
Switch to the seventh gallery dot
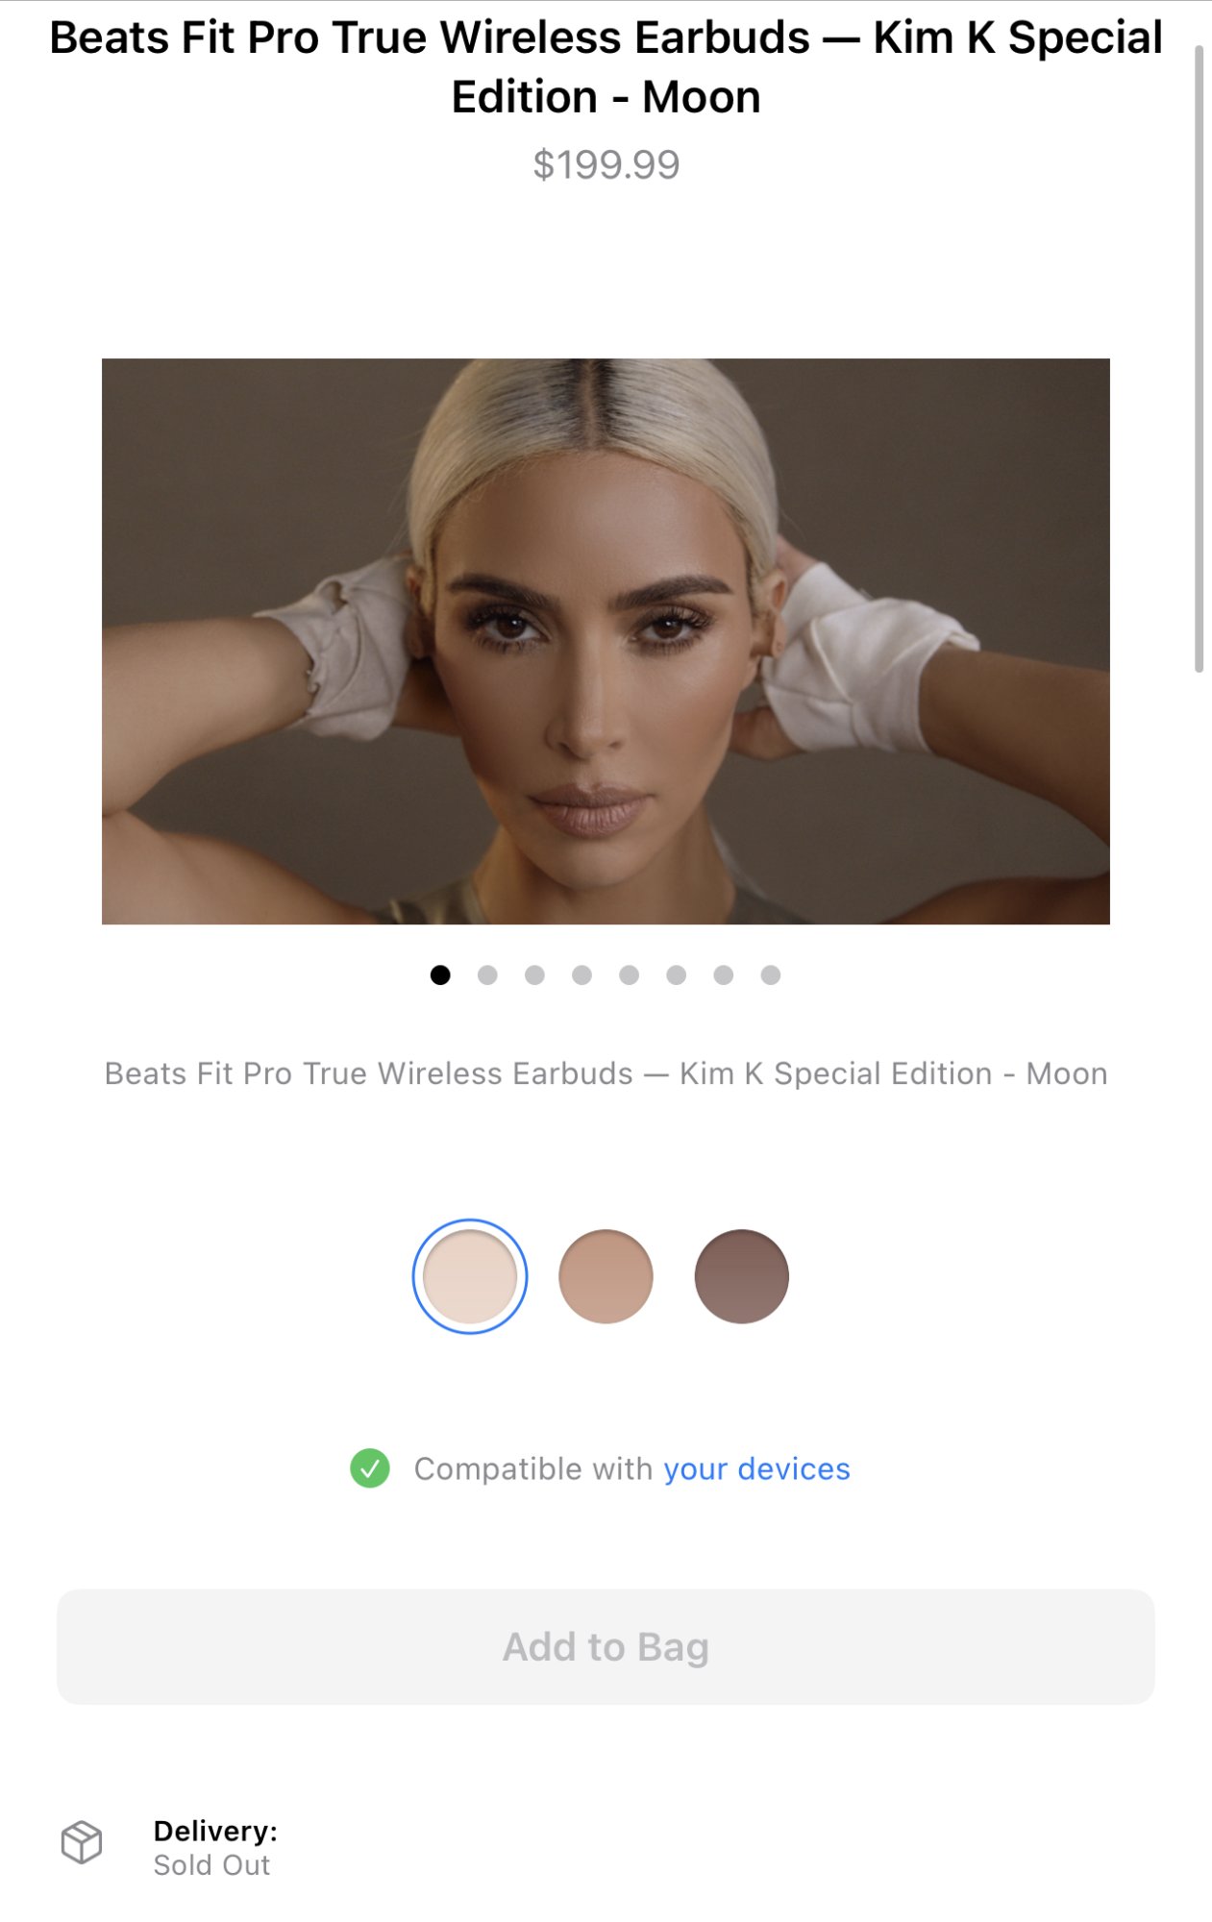(724, 975)
